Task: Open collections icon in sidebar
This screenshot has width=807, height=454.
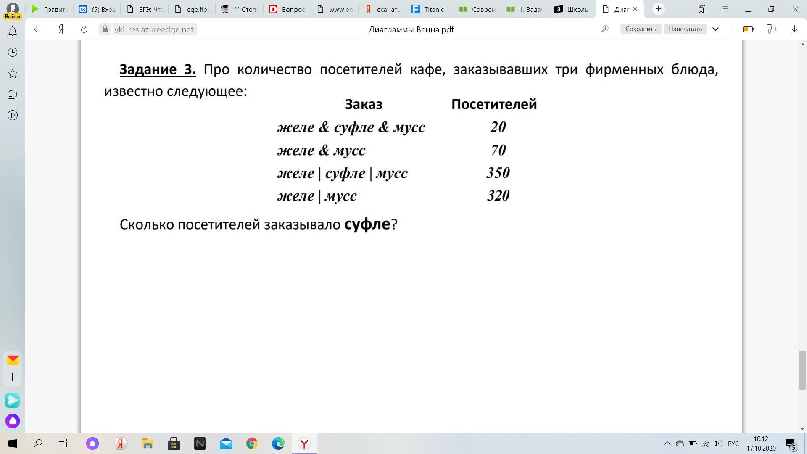Action: click(x=13, y=95)
